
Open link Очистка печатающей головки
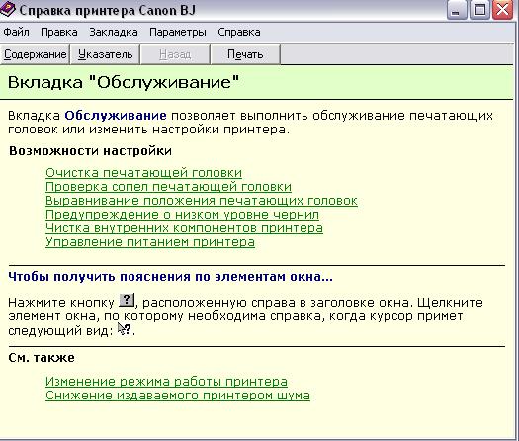pyautogui.click(x=143, y=173)
